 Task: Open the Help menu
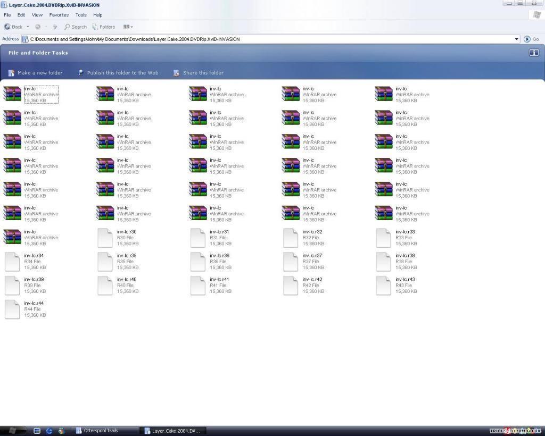click(x=98, y=15)
